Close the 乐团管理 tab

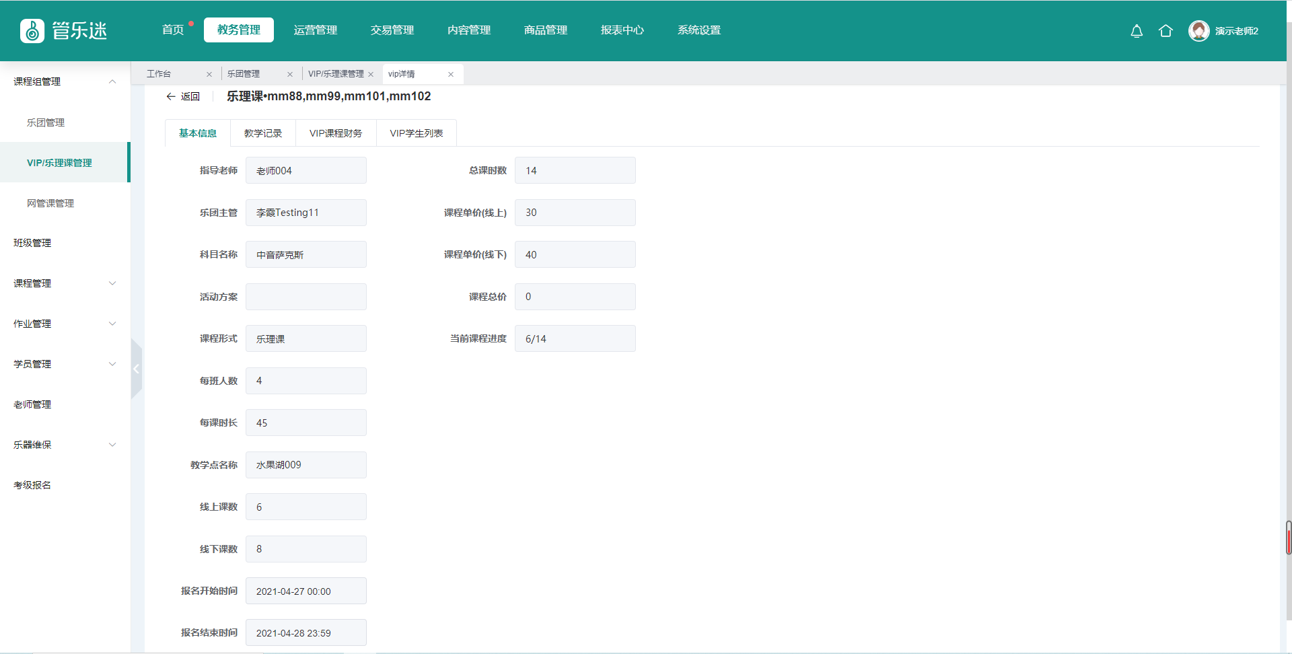pos(290,75)
